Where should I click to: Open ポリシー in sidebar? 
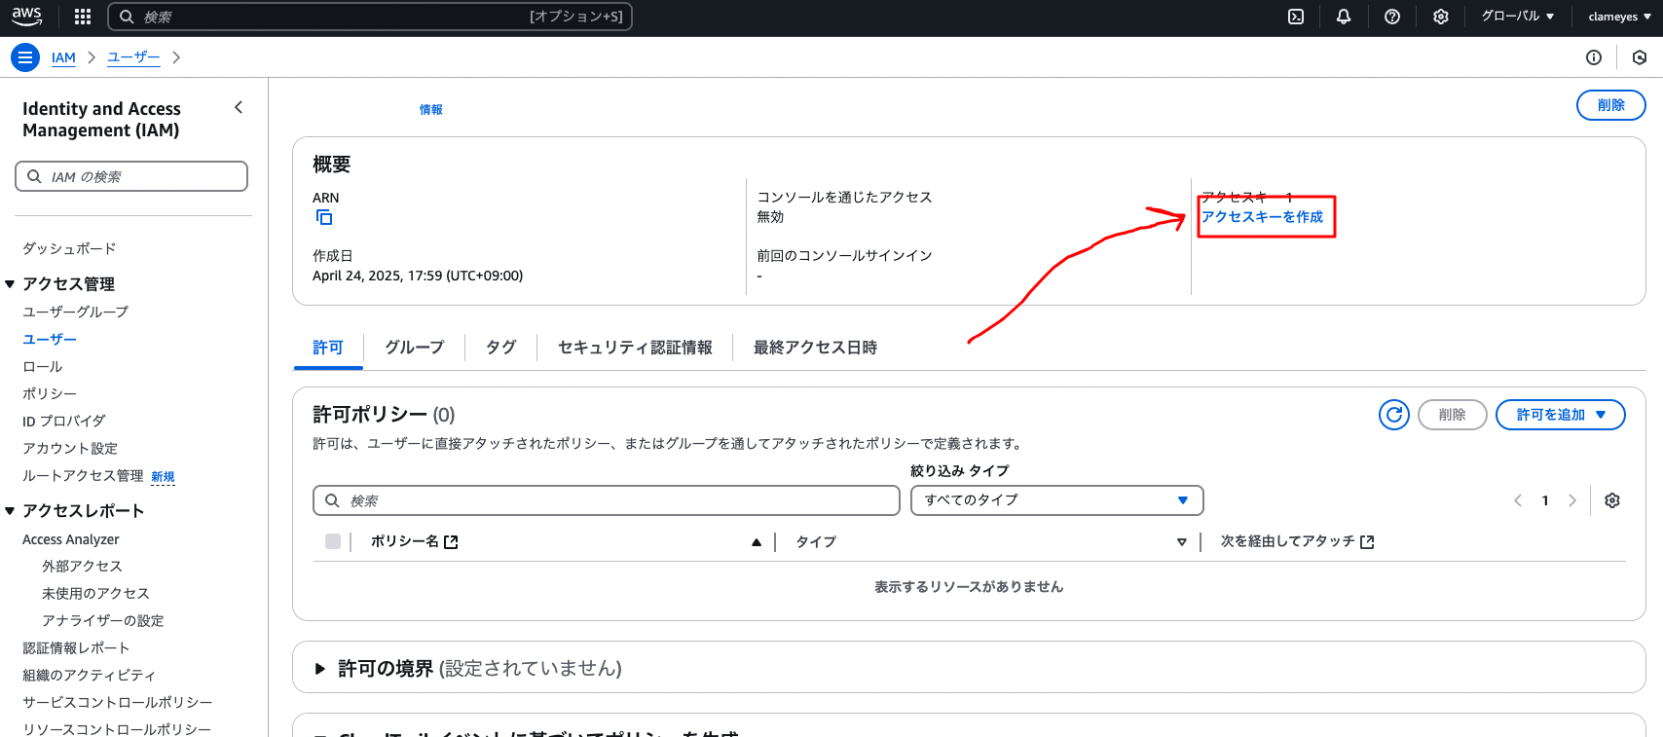point(50,393)
